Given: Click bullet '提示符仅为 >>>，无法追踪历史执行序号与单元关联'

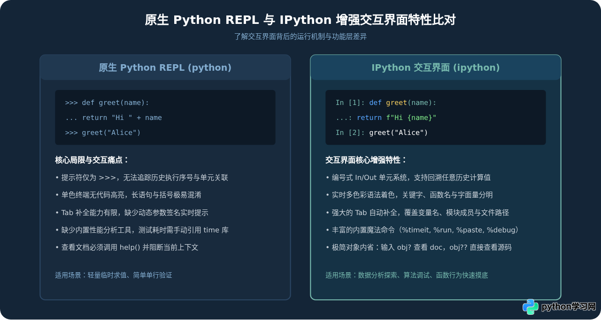Looking at the screenshot, I should click(x=142, y=178).
